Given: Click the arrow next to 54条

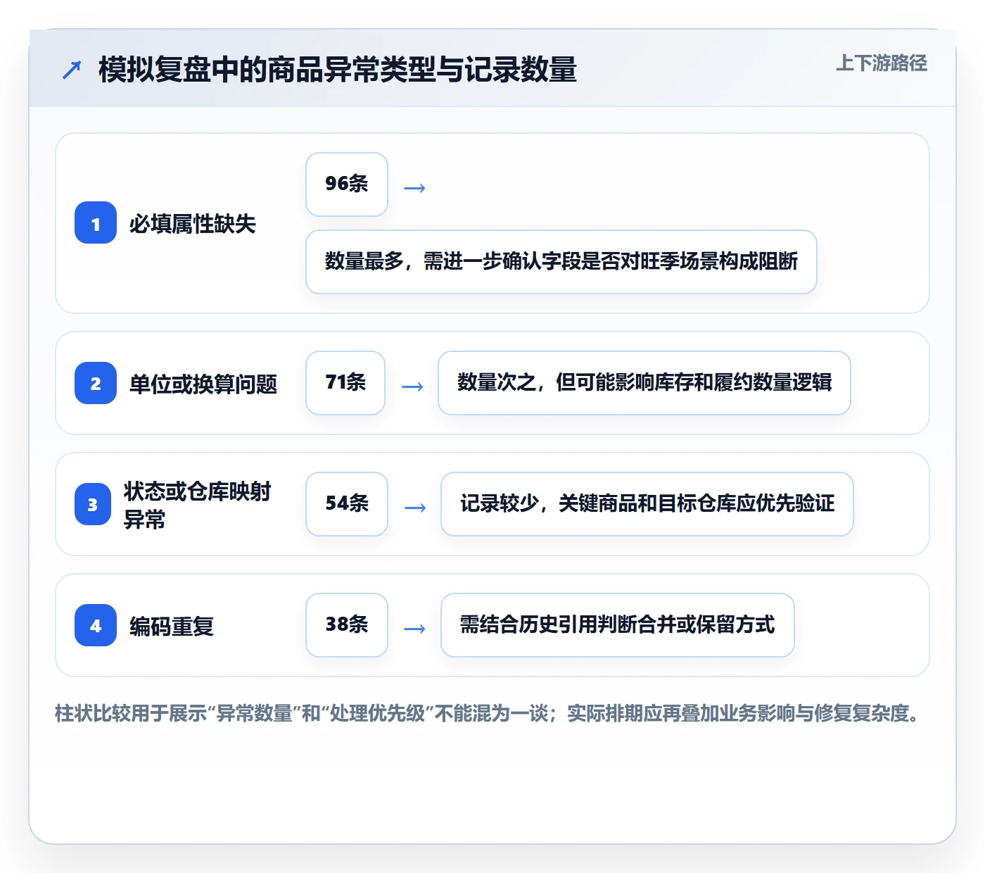Looking at the screenshot, I should click(415, 508).
